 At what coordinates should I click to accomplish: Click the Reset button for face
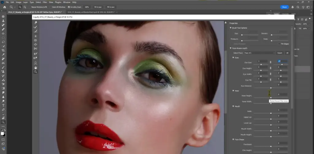280,53
